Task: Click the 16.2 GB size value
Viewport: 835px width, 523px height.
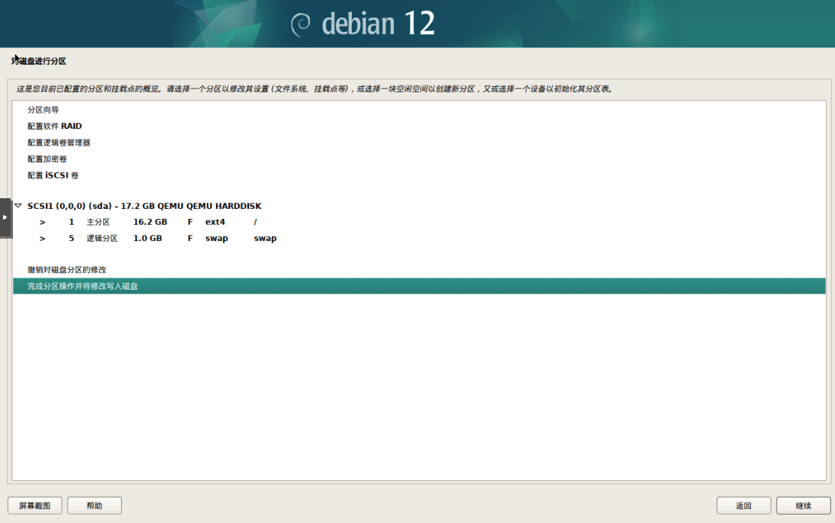Action: 150,222
